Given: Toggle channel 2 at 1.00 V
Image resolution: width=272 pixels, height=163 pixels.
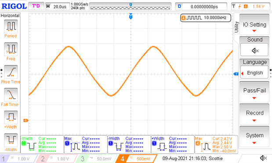Looking at the screenshot, I should coord(57,159).
